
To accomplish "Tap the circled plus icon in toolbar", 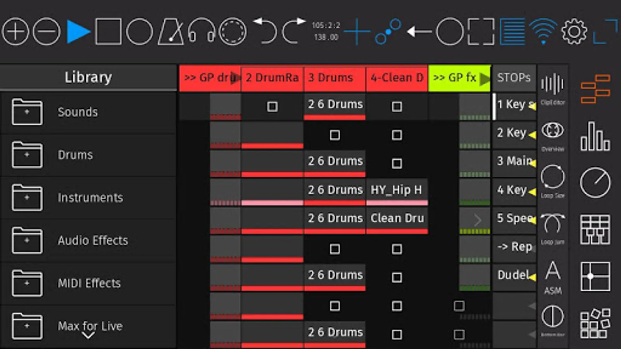I will pyautogui.click(x=16, y=31).
